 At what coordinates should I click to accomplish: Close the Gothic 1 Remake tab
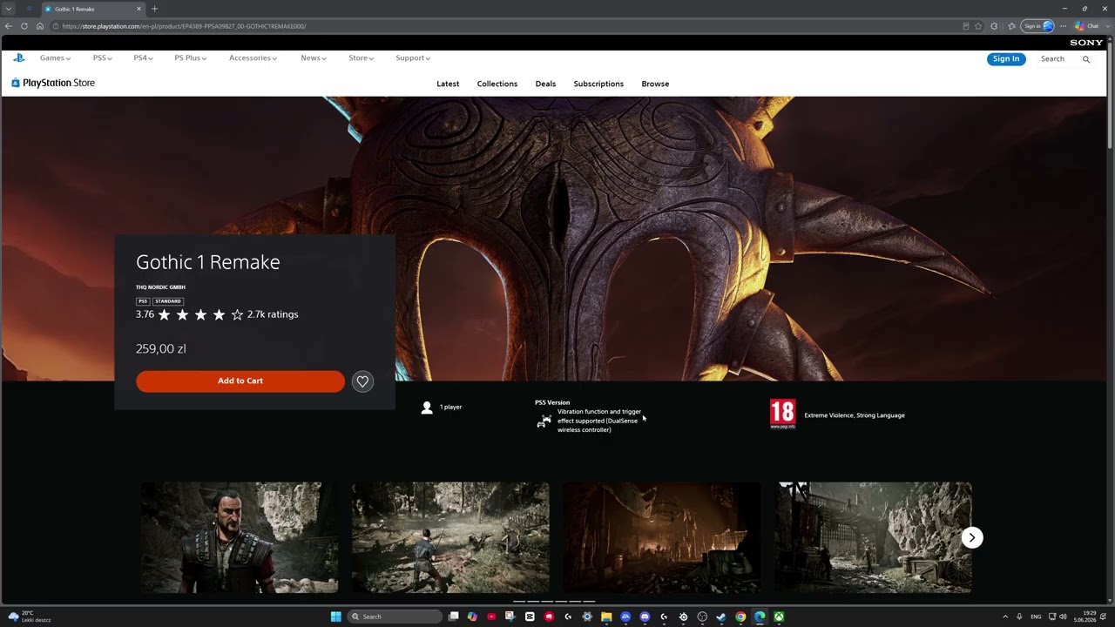click(x=139, y=9)
